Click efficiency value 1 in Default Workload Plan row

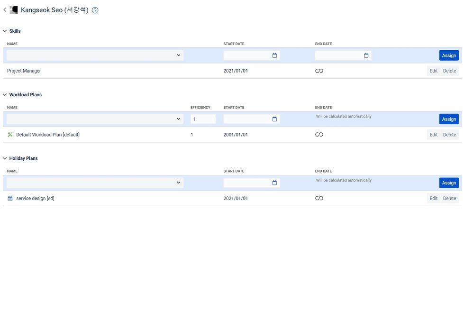click(x=191, y=135)
